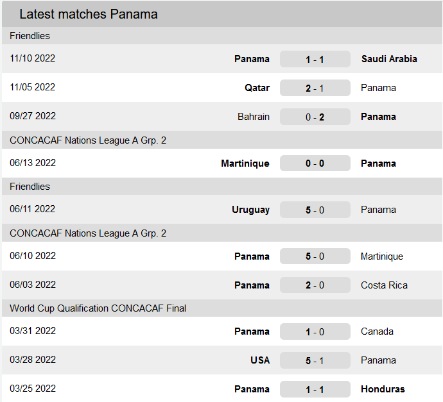Click the Panama 1 - 0 Canada score
Viewport: 443px width, 402px height.
[315, 331]
